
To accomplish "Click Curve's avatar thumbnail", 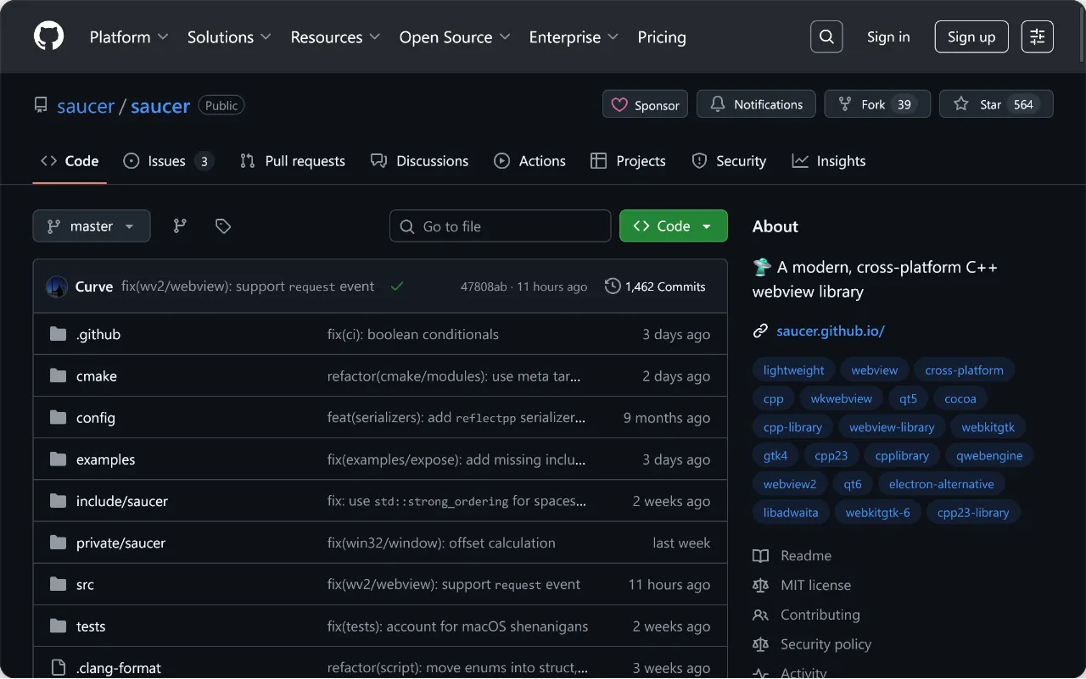I will pyautogui.click(x=57, y=287).
